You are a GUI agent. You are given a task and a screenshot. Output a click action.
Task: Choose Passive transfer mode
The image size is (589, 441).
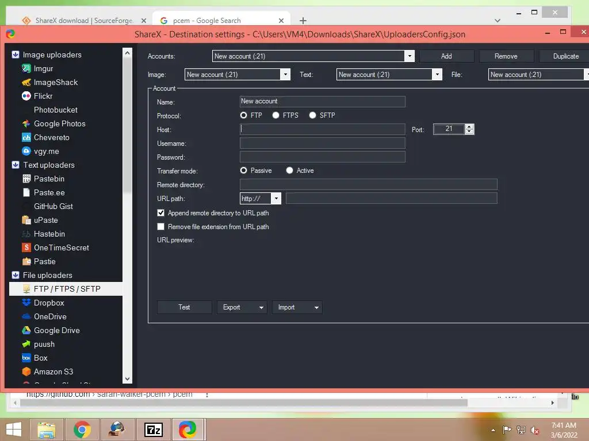[x=243, y=170]
